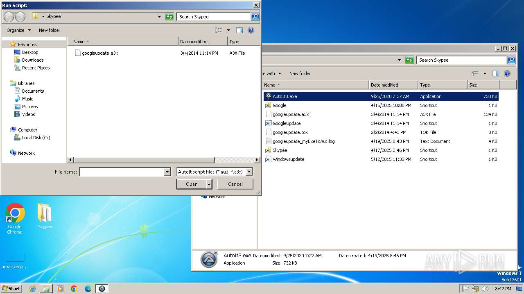Open Local Disk (C:) in navigation pane

36,138
